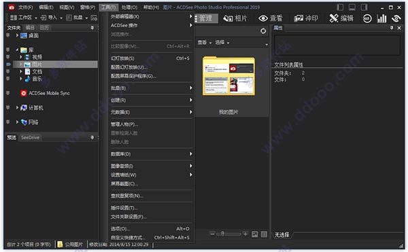Image resolution: width=408 pixels, height=252 pixels.
Task: Switch to the 日历 calendar tab
Action: (x=44, y=28)
